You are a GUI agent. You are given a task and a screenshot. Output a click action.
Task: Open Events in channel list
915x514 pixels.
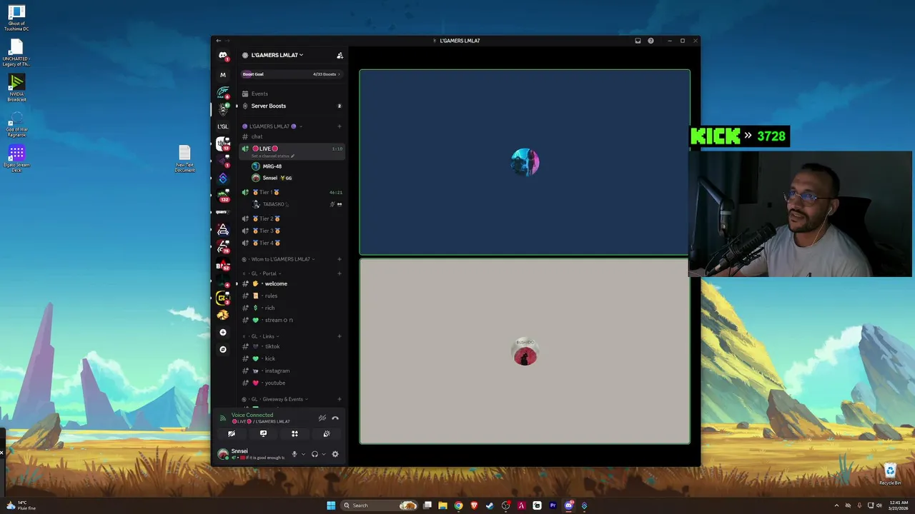coord(292,94)
